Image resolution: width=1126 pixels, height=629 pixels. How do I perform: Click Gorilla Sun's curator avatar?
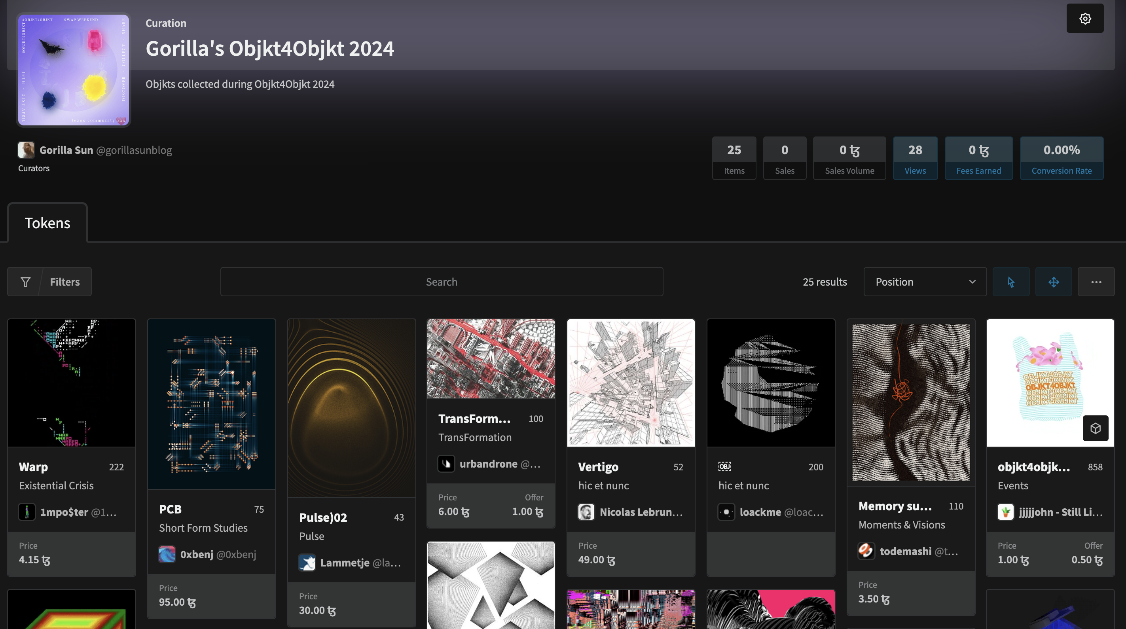click(26, 150)
